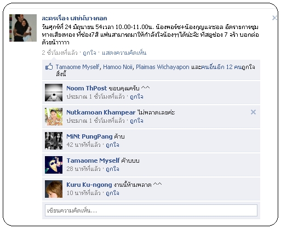Open the Noom ThPost name link
281x229 pixels.
(87, 88)
